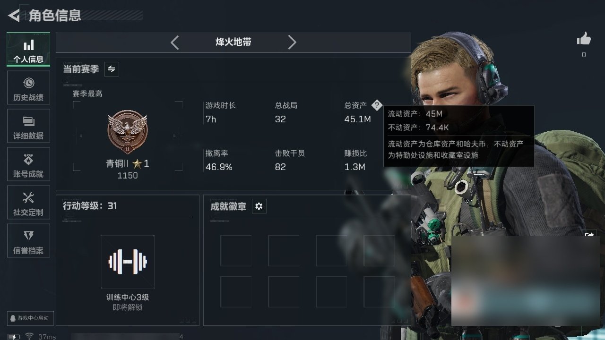Open the 信誉档案 reputation file section
This screenshot has height=340, width=605.
click(x=28, y=241)
